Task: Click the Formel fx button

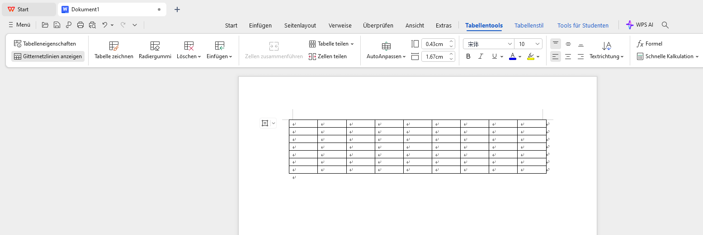Action: point(650,44)
